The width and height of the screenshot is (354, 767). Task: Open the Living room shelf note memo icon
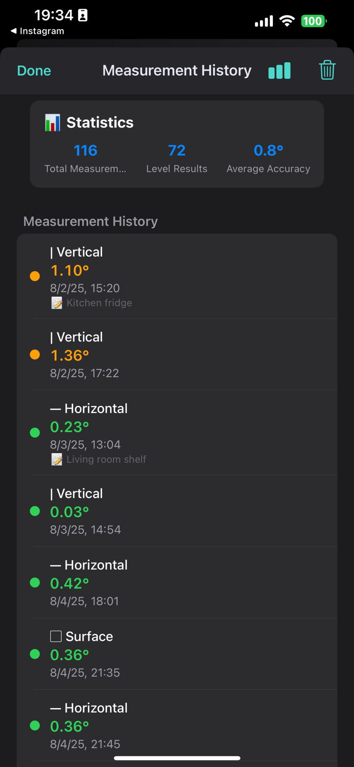(56, 459)
